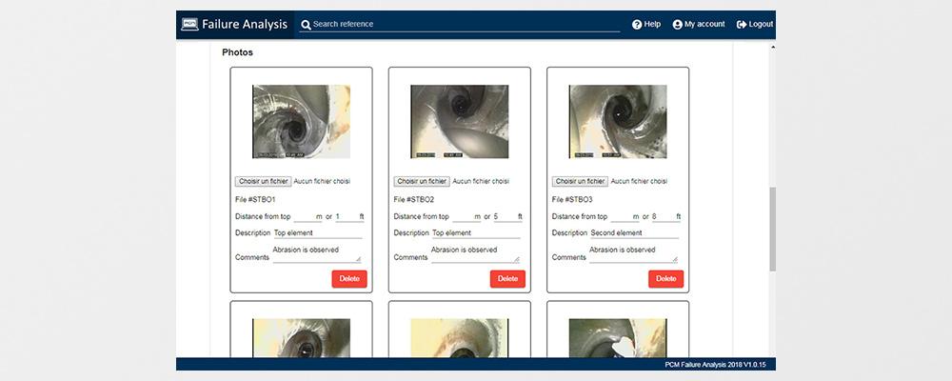
Task: Choose a file for STBO1
Action: (263, 181)
